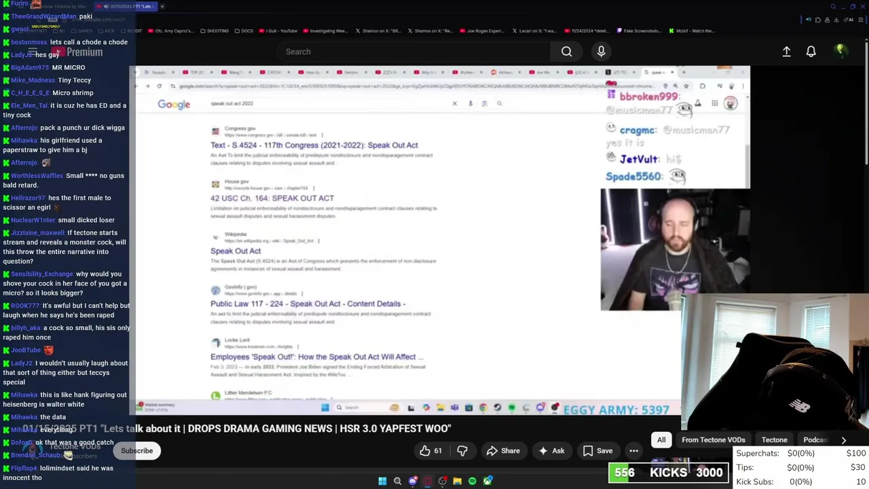This screenshot has height=489, width=869.
Task: Select the Tectone filter chip
Action: pos(775,440)
